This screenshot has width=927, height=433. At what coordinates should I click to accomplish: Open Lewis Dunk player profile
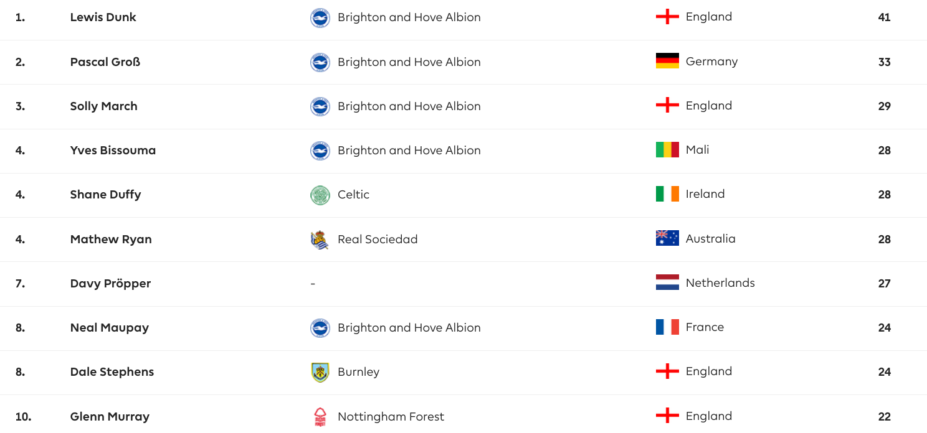coord(103,17)
